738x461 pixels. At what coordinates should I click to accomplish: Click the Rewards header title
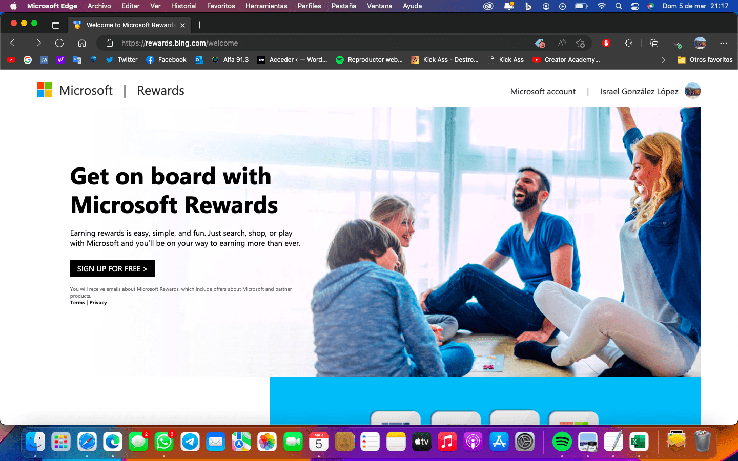point(160,90)
